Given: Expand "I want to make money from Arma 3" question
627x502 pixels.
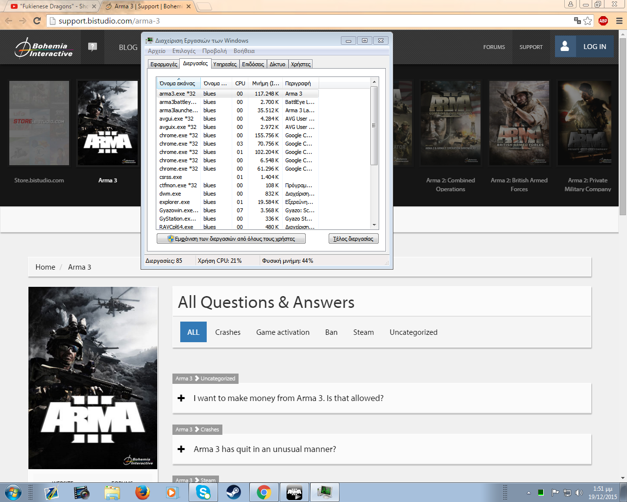Looking at the screenshot, I should pyautogui.click(x=382, y=398).
